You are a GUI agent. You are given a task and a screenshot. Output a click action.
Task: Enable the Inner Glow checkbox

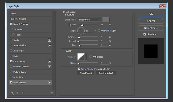(x=11, y=50)
